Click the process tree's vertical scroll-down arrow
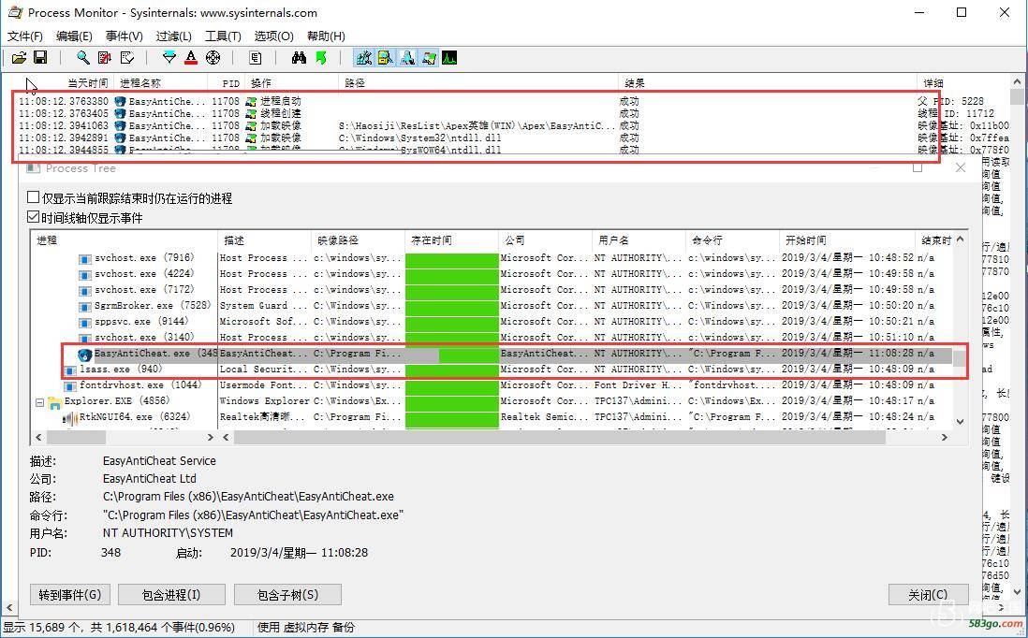1028x638 pixels. (961, 422)
